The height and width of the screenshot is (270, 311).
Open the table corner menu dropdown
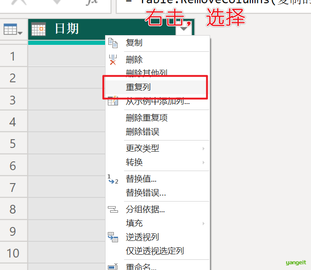[13, 30]
